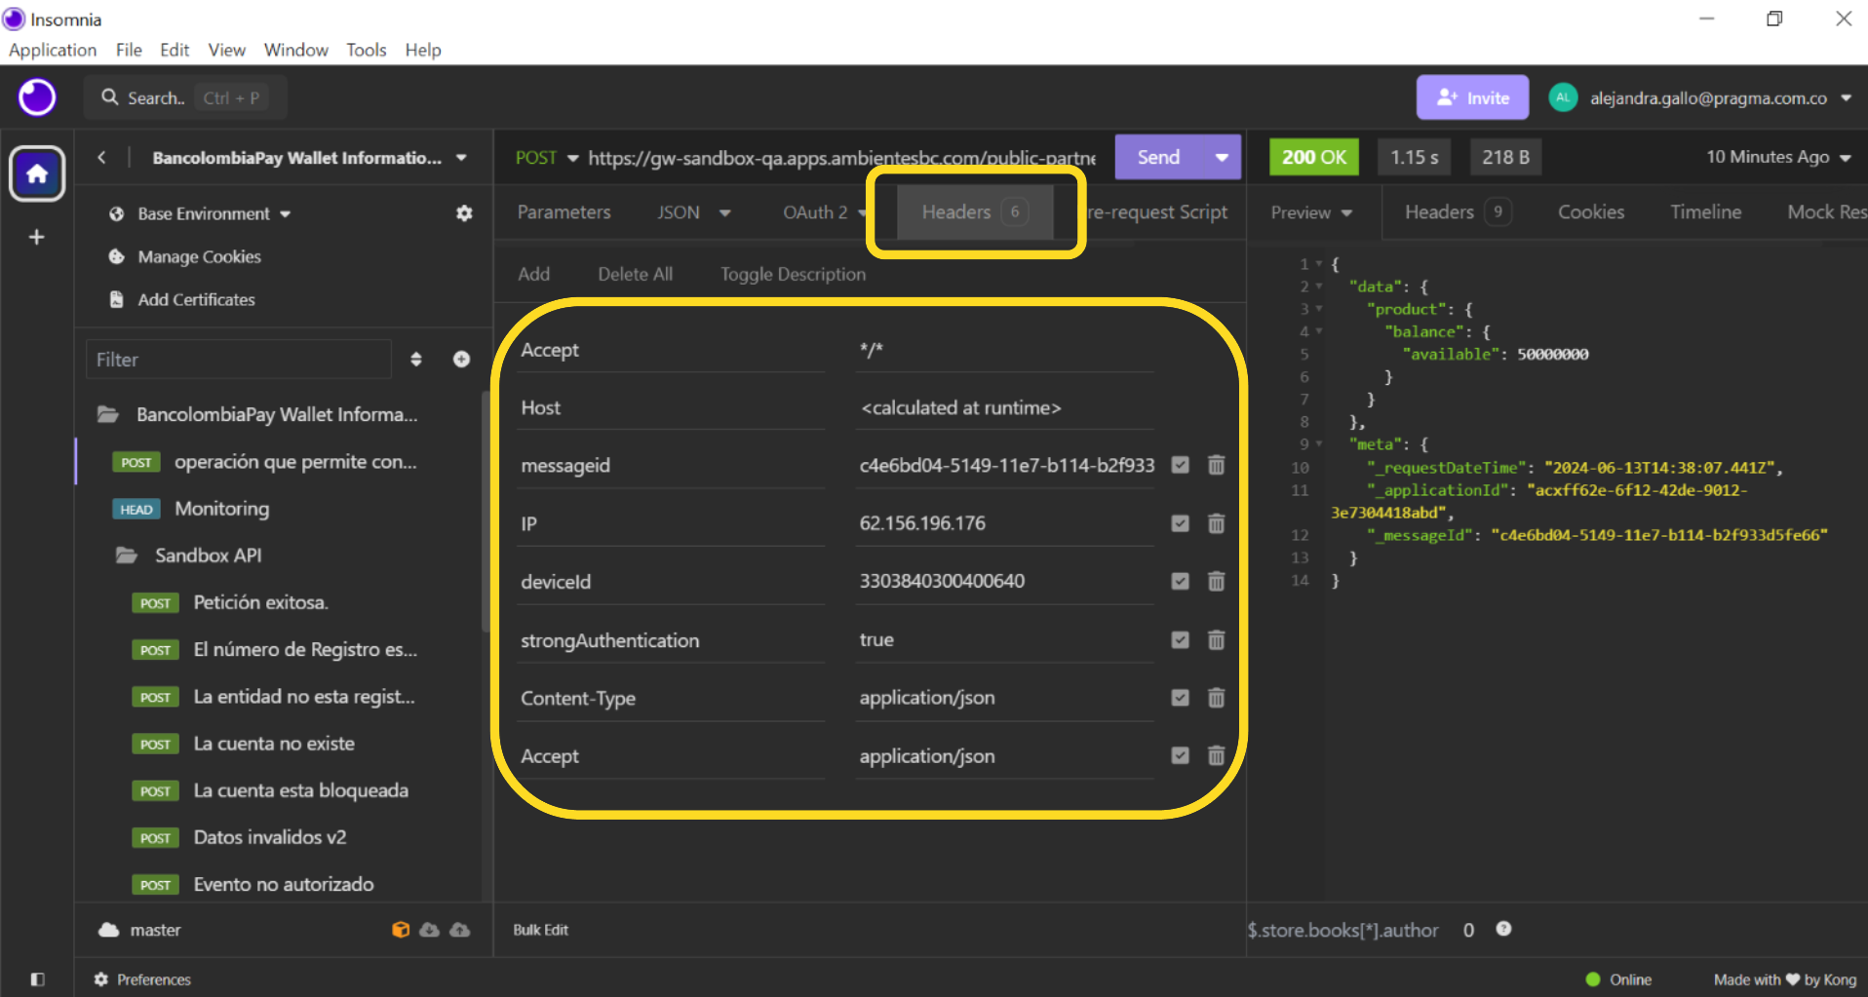Open the response Cookies tab

(1591, 212)
